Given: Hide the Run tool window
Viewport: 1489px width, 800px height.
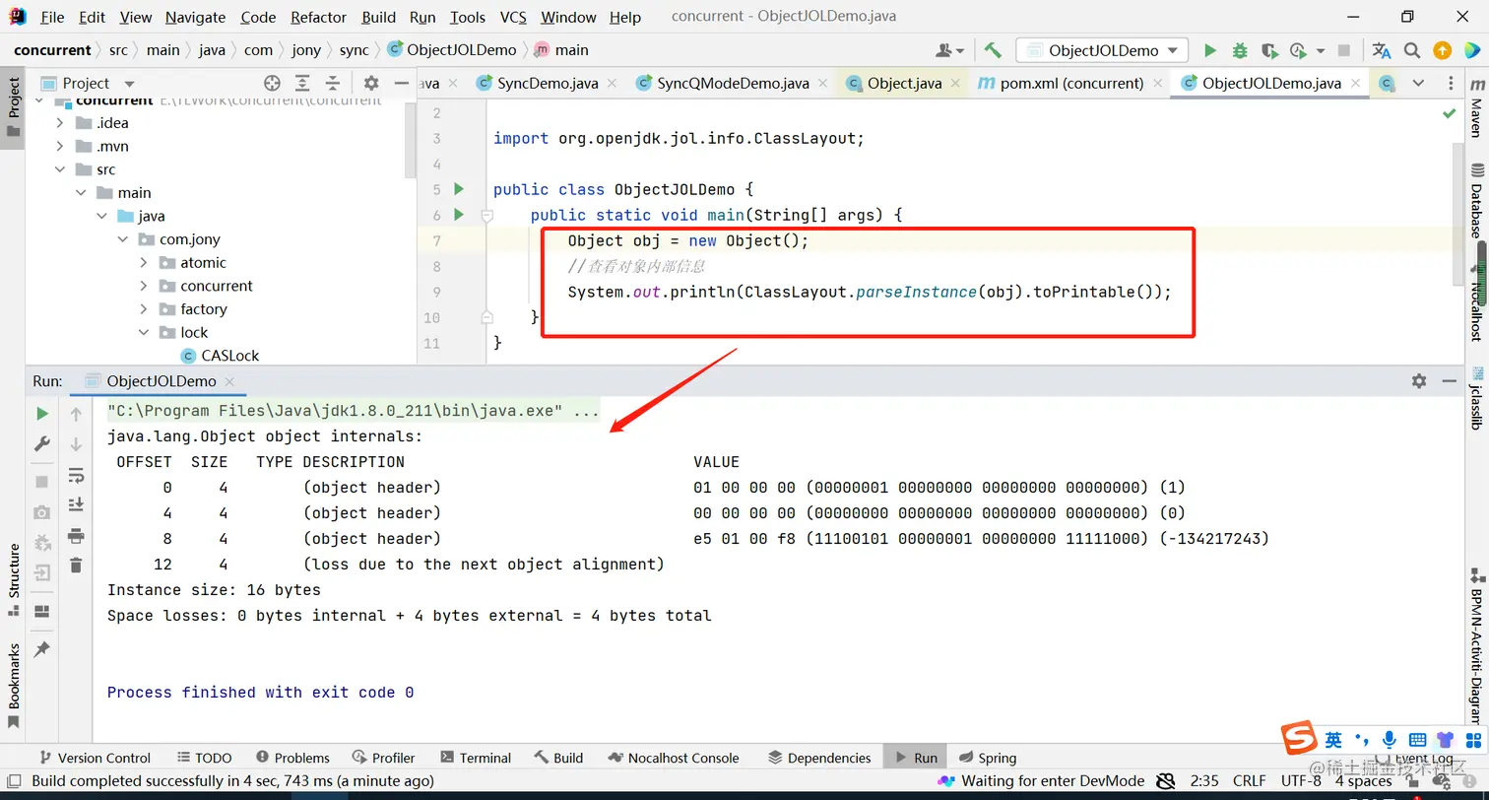Looking at the screenshot, I should (x=1449, y=380).
